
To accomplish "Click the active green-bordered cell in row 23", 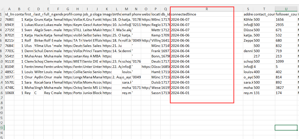I will click(x=286, y=128).
